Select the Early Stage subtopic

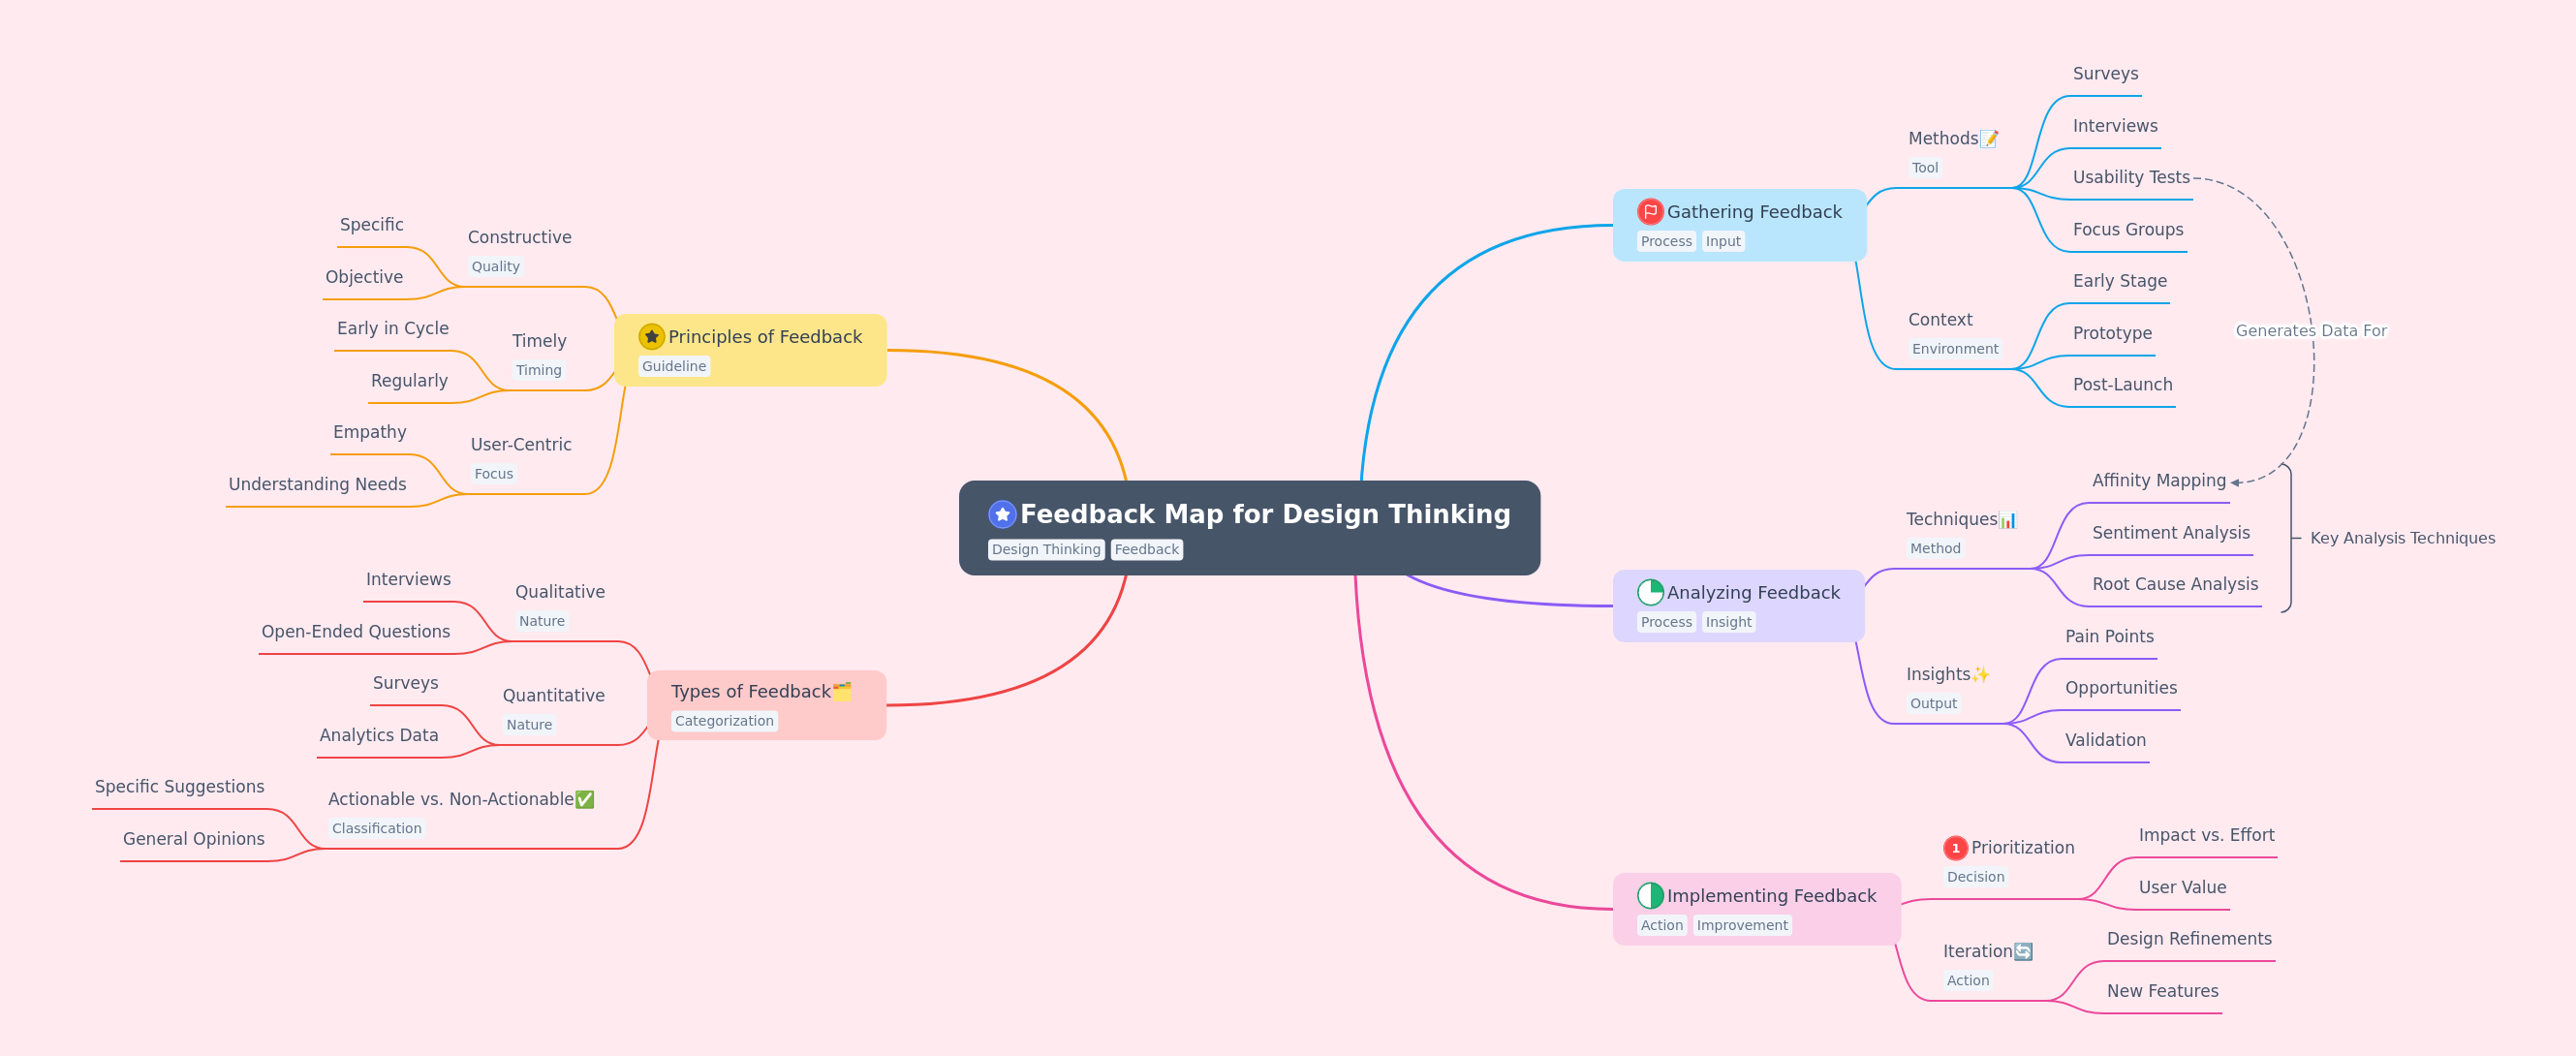click(2119, 281)
